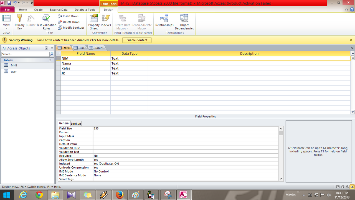
Task: Click the Enable Content button
Action: click(137, 40)
